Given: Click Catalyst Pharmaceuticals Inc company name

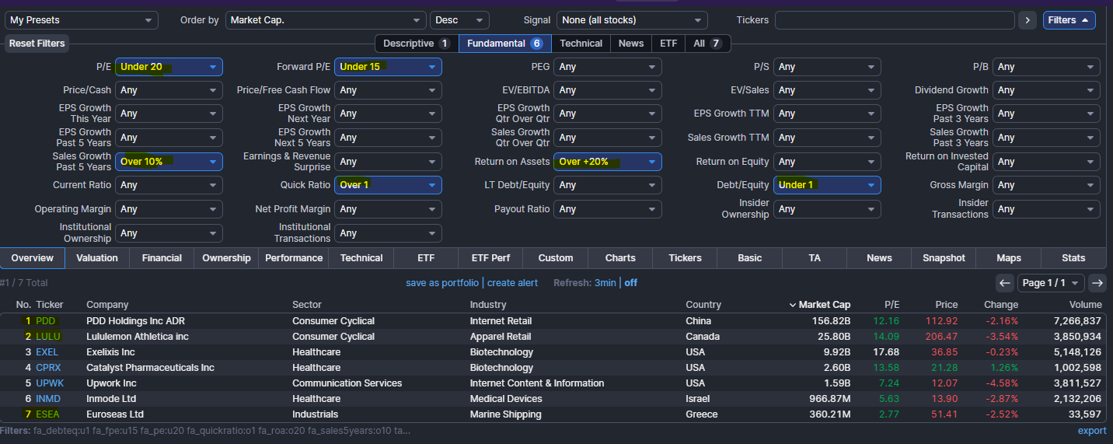Looking at the screenshot, I should click(x=150, y=368).
